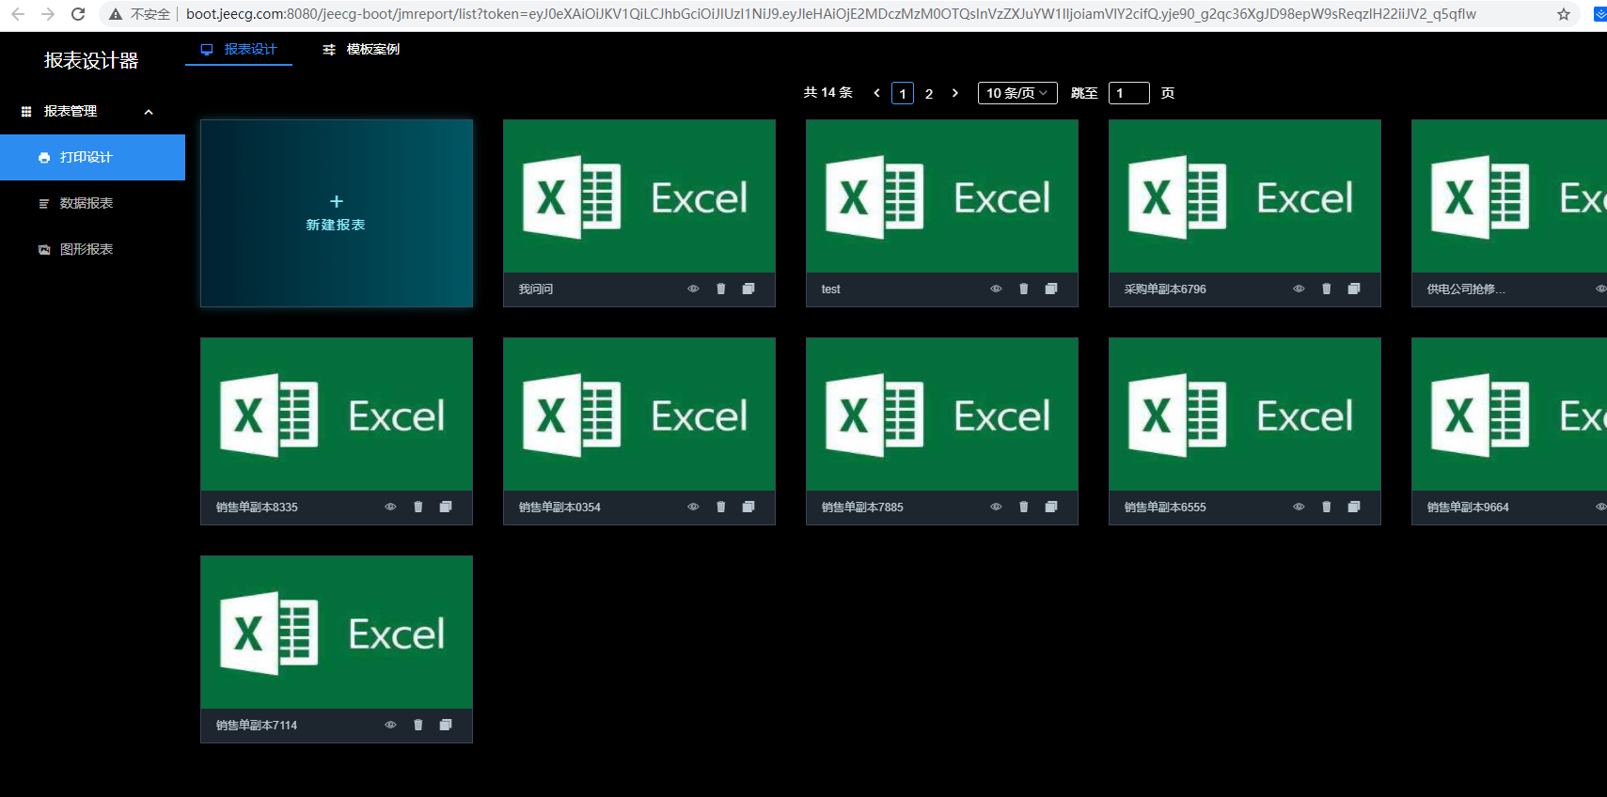Preview 销售单副本0354 via eye icon
Image resolution: width=1607 pixels, height=797 pixels.
point(693,507)
